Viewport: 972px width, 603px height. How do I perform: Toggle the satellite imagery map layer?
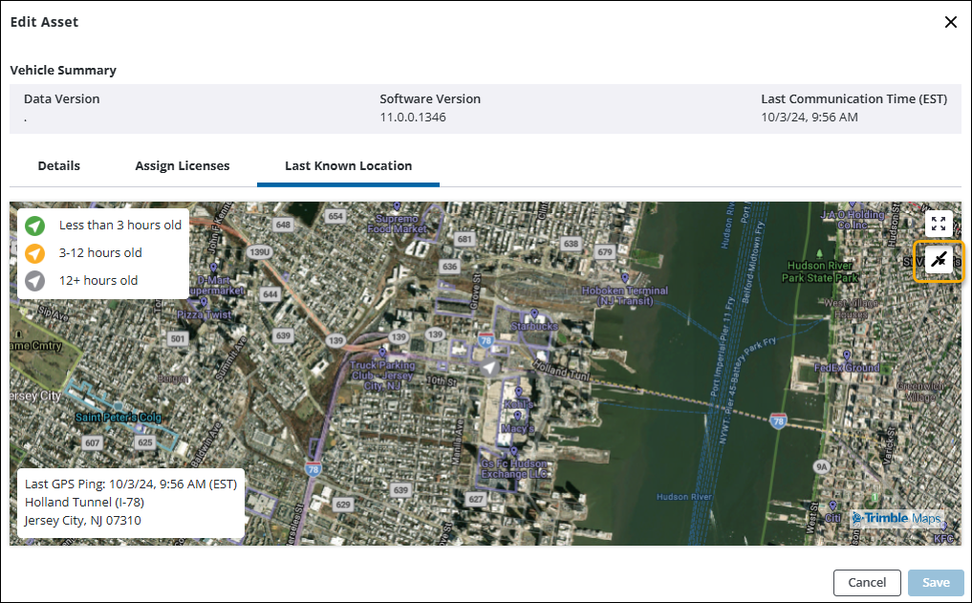click(x=939, y=259)
